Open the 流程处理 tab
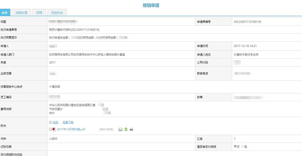The height and width of the screenshot is (156, 302). [21, 13]
